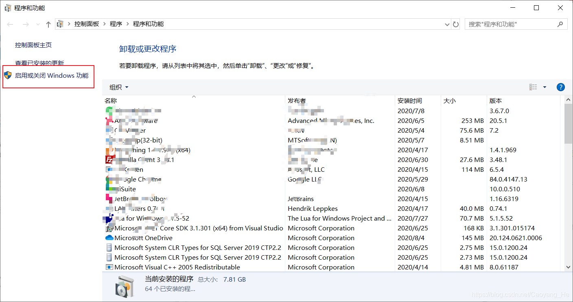Click Visual C++ 2005 Redistributable icon
573x302 pixels.
pos(109,267)
